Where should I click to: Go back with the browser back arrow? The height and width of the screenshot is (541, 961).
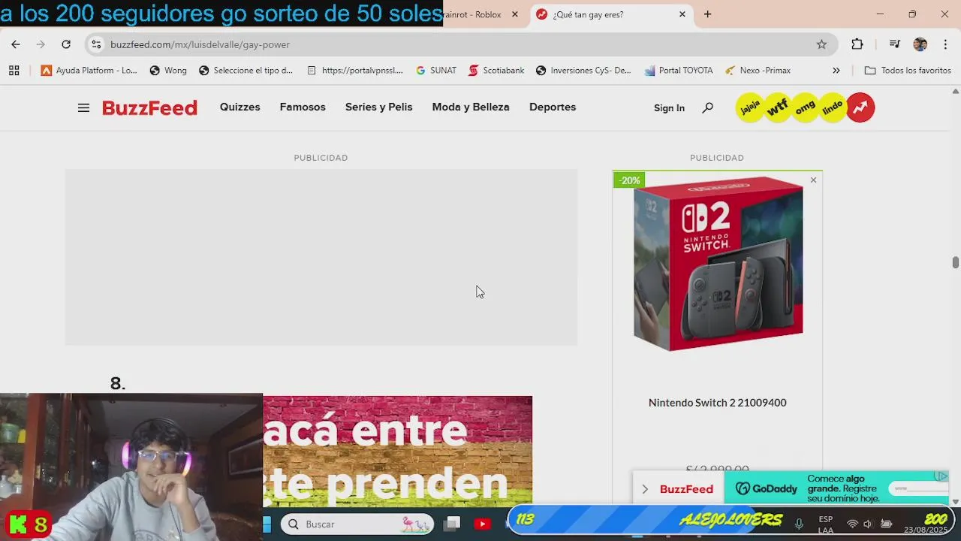pos(16,44)
